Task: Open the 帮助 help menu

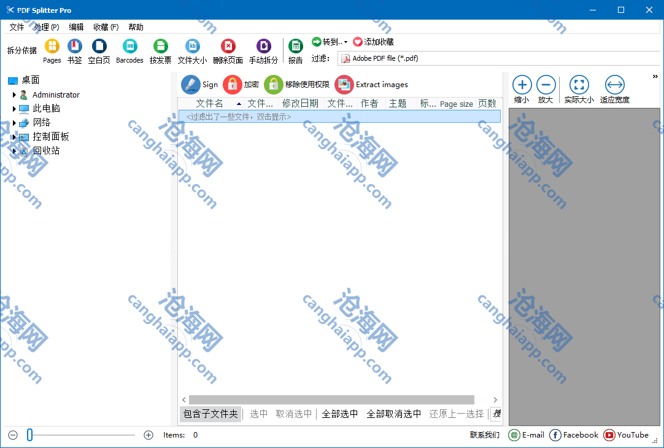Action: pos(136,27)
